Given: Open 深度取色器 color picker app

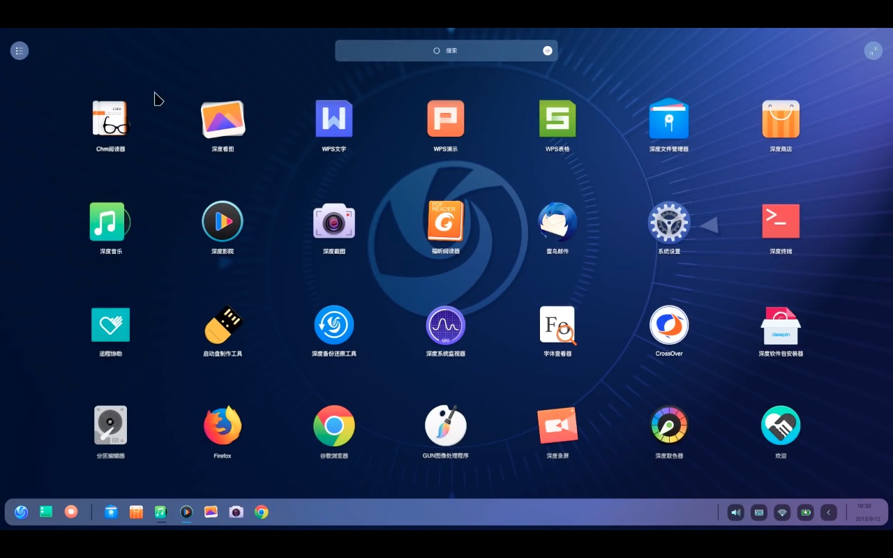Looking at the screenshot, I should tap(669, 425).
